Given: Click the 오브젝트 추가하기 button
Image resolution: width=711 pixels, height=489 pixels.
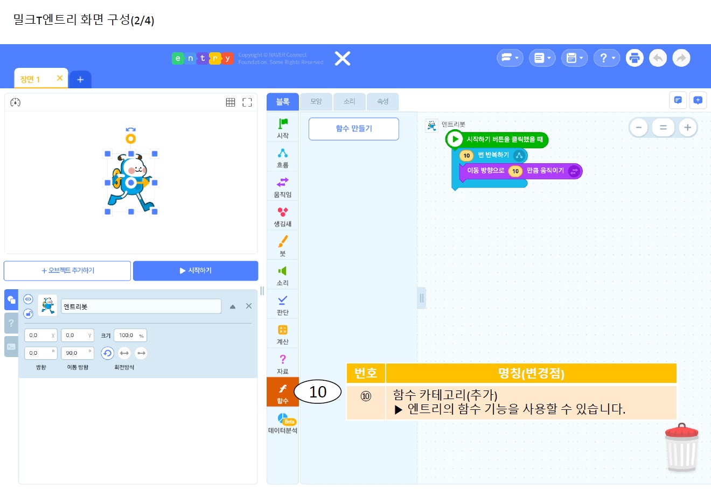Looking at the screenshot, I should (67, 271).
